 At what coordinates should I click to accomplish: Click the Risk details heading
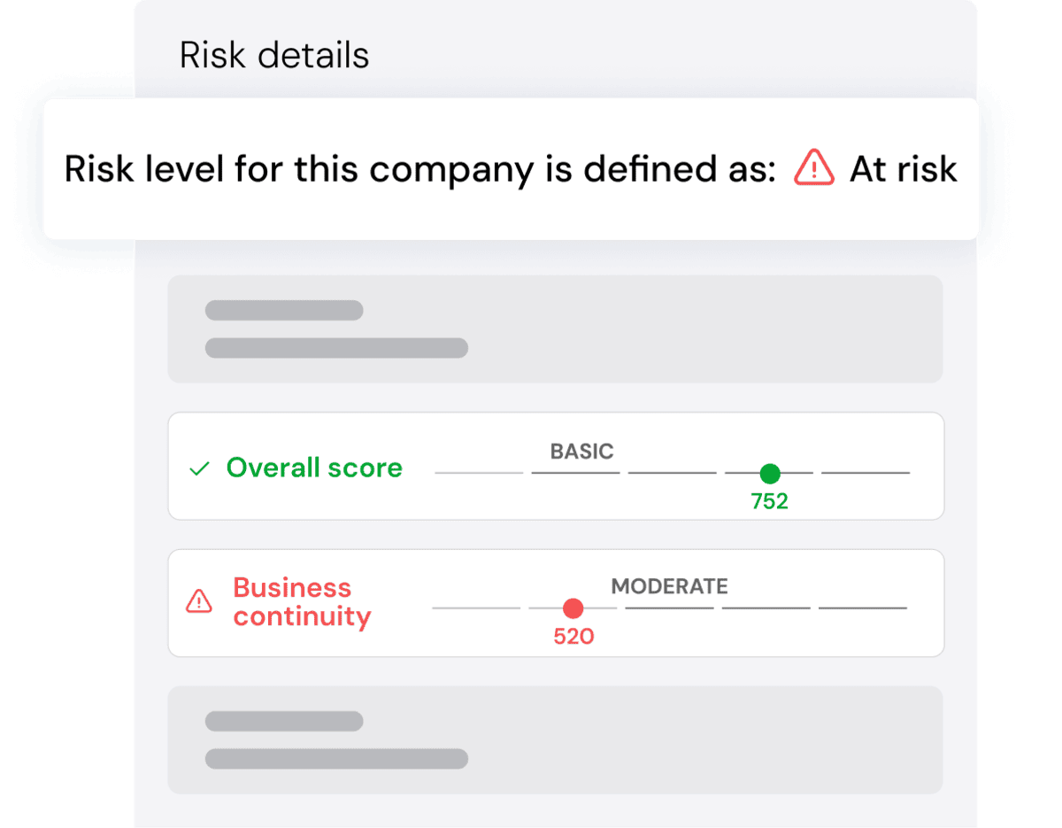[x=274, y=55]
